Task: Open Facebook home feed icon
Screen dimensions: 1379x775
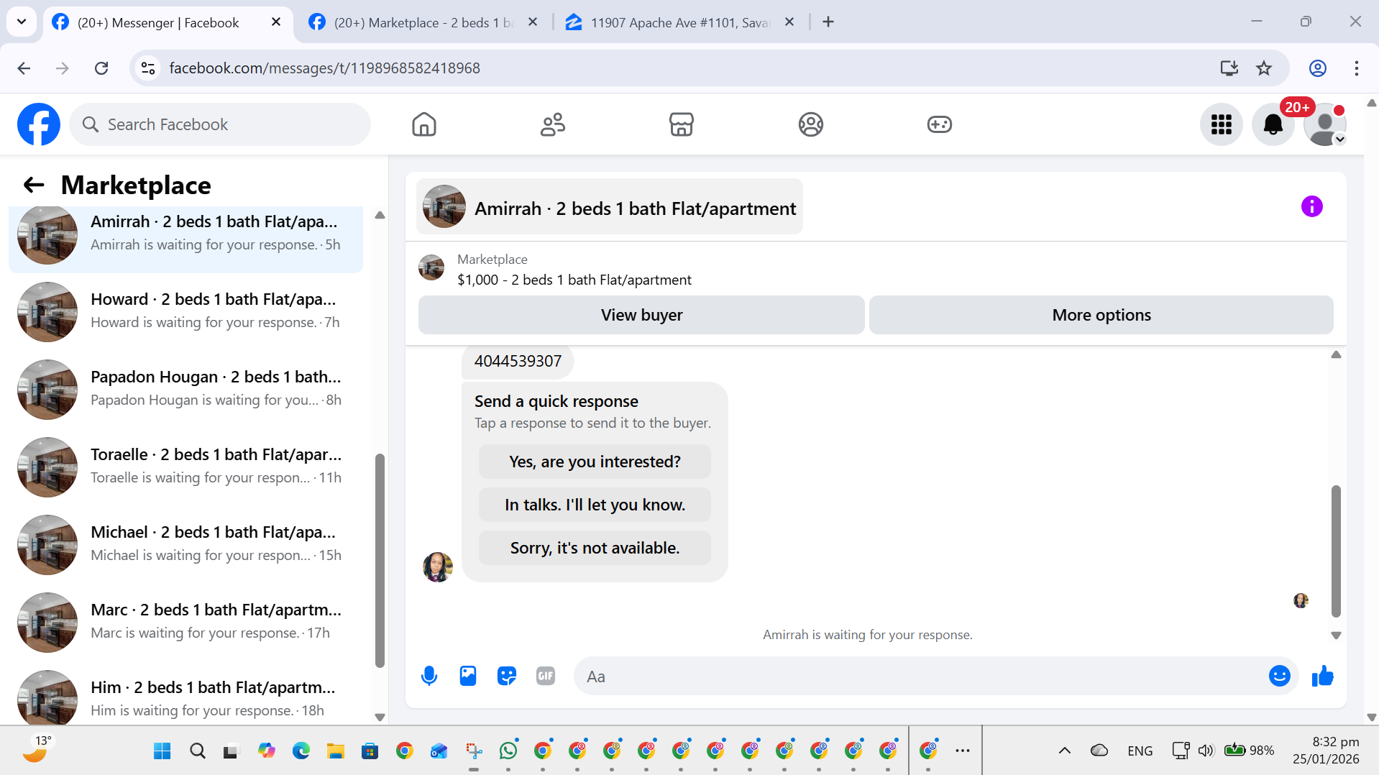Action: pyautogui.click(x=424, y=124)
